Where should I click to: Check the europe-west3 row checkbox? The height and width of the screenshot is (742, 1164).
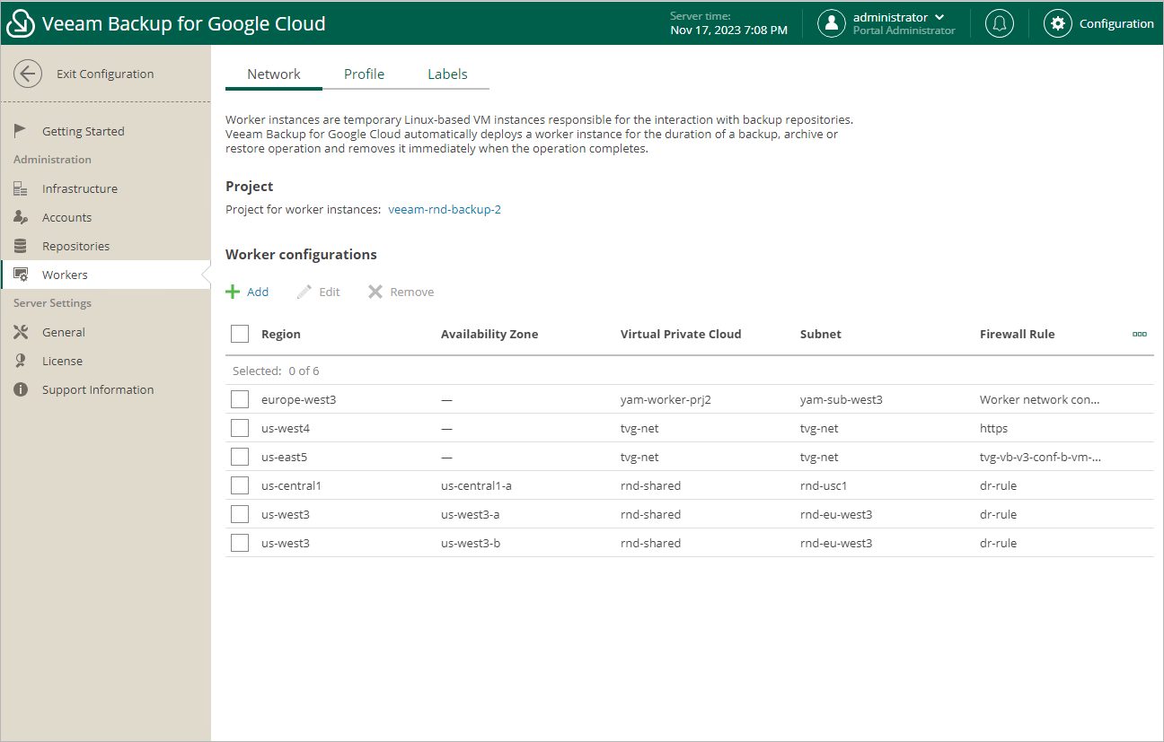coord(240,399)
